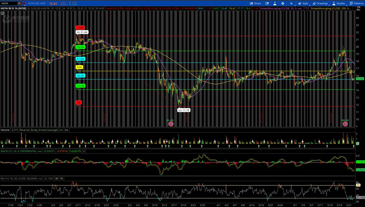365x207 pixels.
Task: Open the Studies menu
Action: (x=339, y=3)
